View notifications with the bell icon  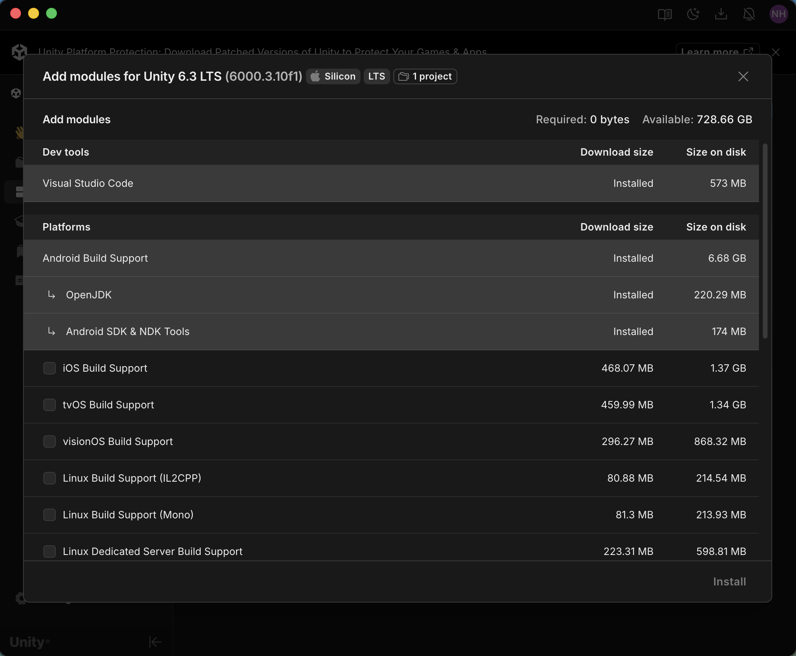[x=749, y=14]
